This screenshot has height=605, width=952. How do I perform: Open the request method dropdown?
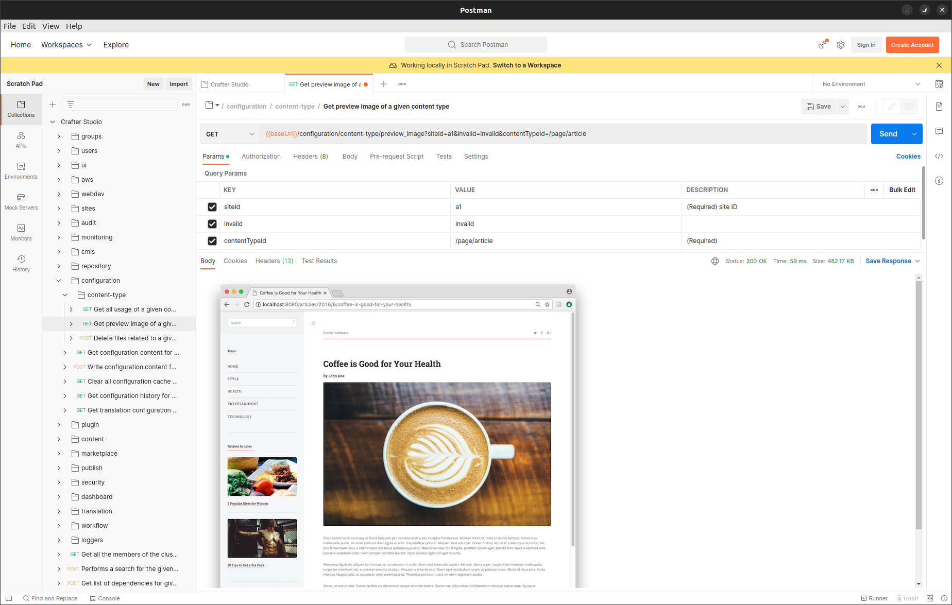(x=230, y=134)
